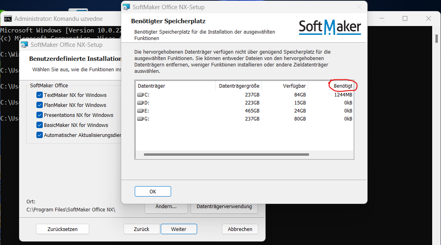Toggle the Automatischer Aktualisierungsdienst checkbox
Screen dimensions: 441x245
point(40,135)
